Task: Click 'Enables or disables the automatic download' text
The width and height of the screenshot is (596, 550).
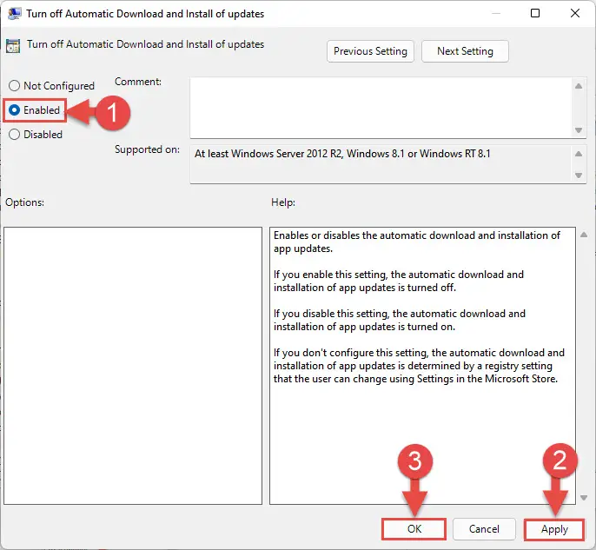Action: pos(417,242)
